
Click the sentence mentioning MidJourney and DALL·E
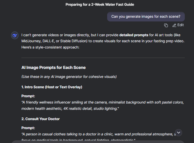coord(103,38)
